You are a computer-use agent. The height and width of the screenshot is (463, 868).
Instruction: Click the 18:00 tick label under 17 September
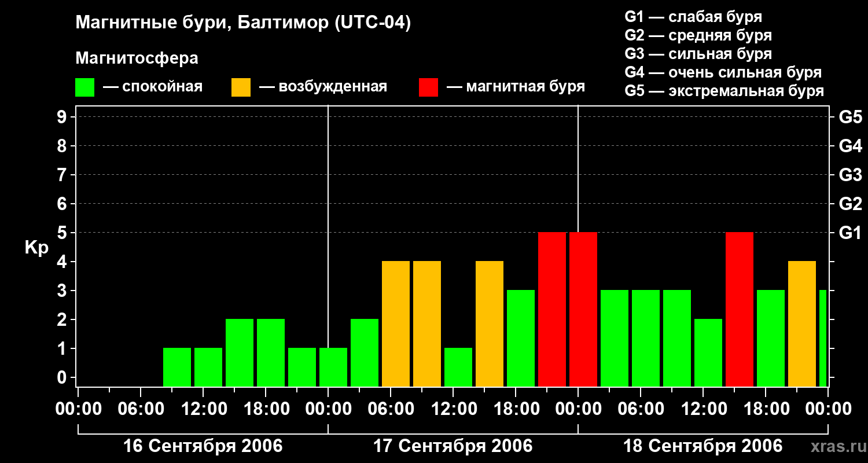[516, 409]
